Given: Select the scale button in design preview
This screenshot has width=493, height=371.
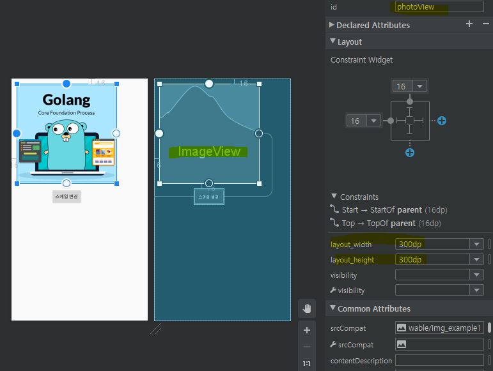Looking at the screenshot, I should 67,197.
